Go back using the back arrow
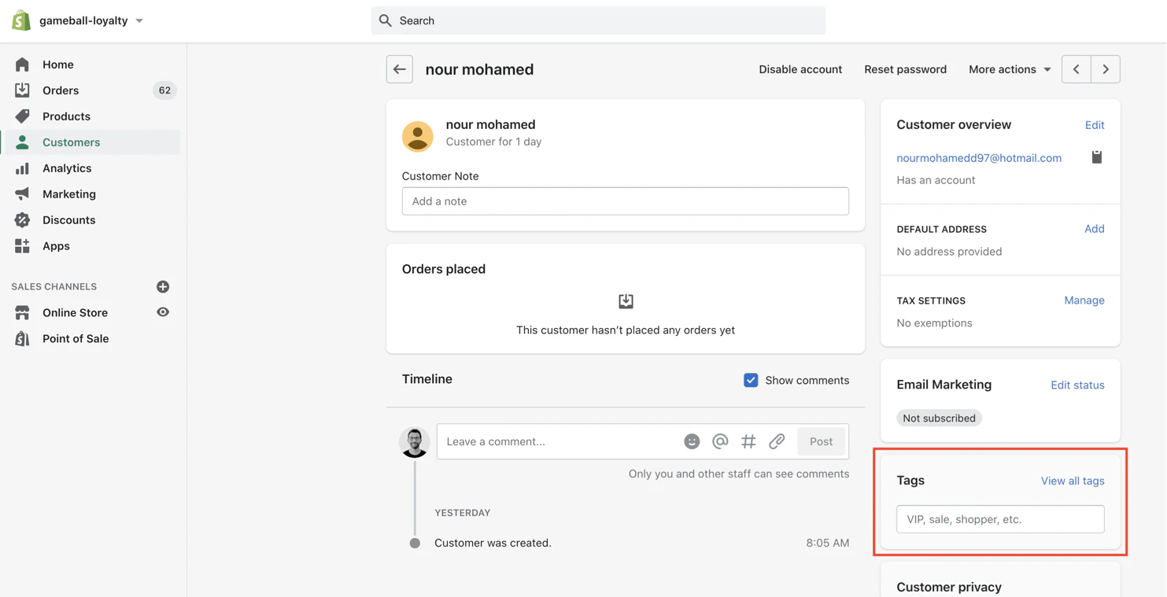Viewport: 1167px width, 597px height. coord(399,69)
